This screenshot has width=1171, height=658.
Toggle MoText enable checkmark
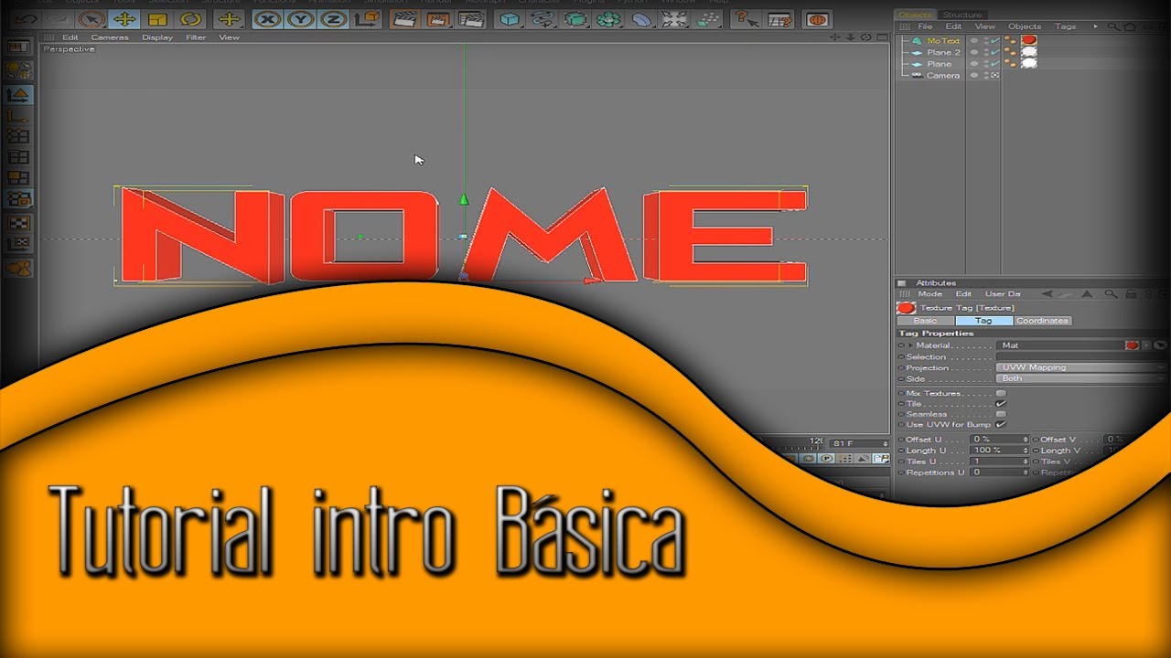pyautogui.click(x=994, y=40)
